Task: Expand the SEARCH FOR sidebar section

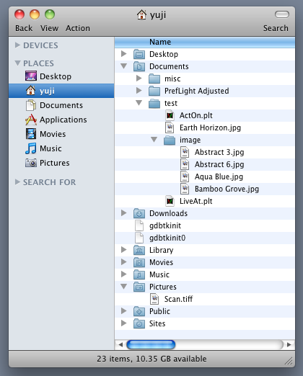Action: (x=17, y=182)
